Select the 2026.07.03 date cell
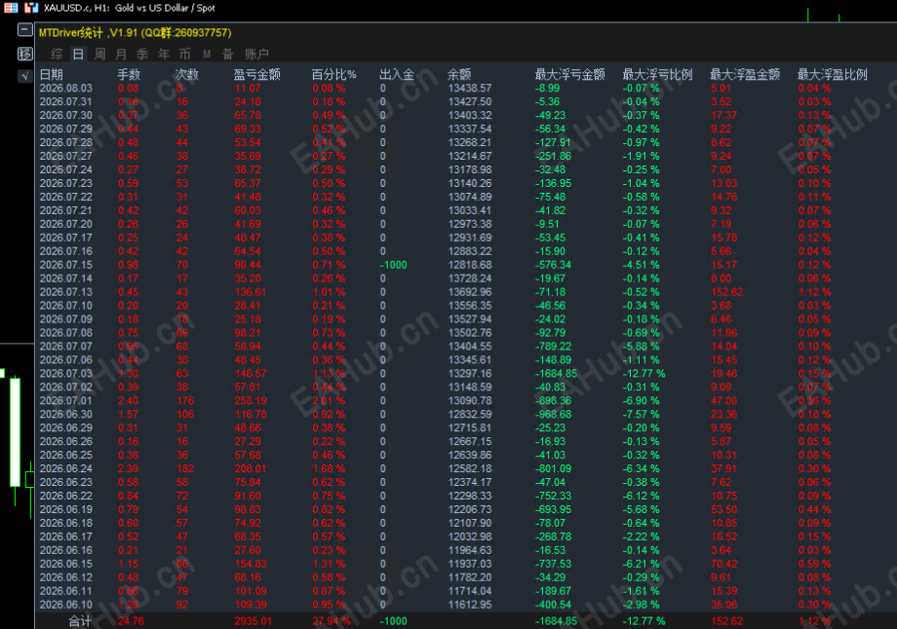Viewport: 897px width, 629px height. click(65, 374)
